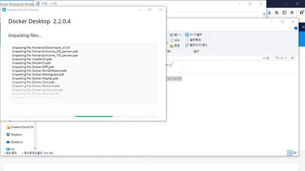305x171 pixels.
Task: Click the Explorer refresh button
Action: [x=268, y=58]
